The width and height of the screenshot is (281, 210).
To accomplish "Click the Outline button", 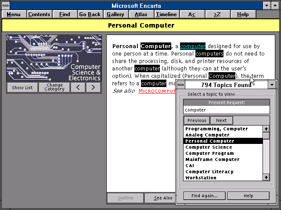I will tap(126, 198).
